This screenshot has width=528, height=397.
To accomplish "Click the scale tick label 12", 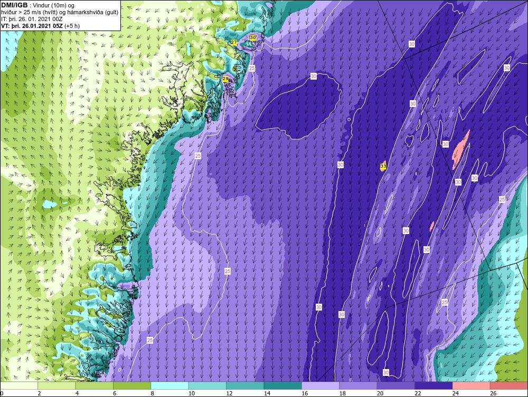I will [229, 393].
